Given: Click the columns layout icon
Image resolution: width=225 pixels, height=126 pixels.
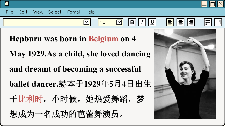Looking at the screenshot, I should pyautogui.click(x=218, y=22).
